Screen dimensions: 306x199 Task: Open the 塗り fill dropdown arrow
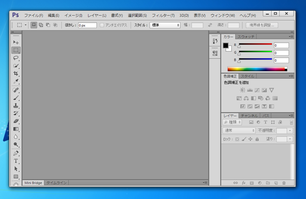pyautogui.click(x=290, y=139)
